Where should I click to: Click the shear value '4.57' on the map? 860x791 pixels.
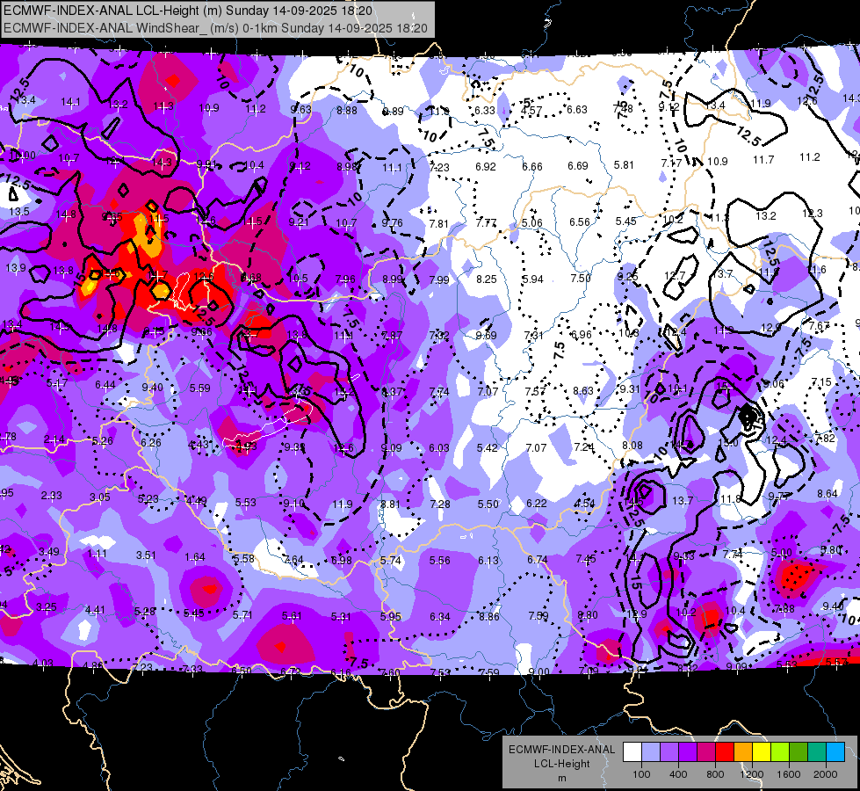(531, 111)
